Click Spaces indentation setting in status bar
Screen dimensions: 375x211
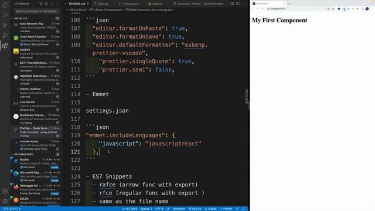(x=146, y=209)
